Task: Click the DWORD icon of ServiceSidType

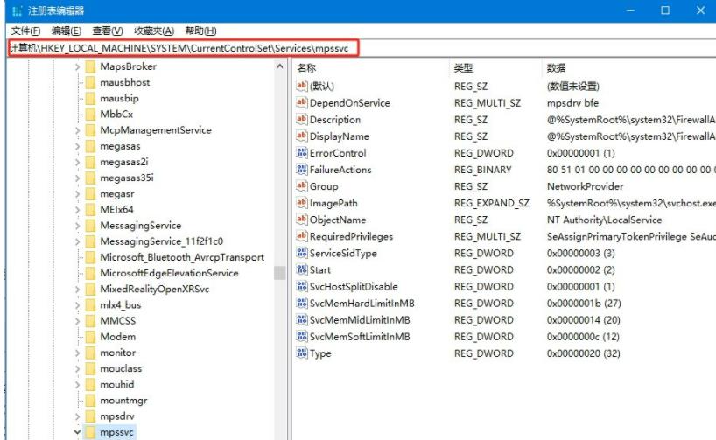Action: (301, 253)
